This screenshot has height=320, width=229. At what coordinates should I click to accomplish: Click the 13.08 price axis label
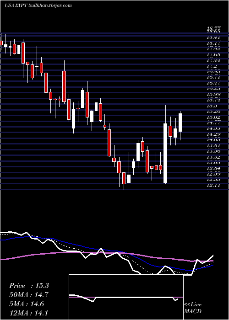click(x=213, y=163)
